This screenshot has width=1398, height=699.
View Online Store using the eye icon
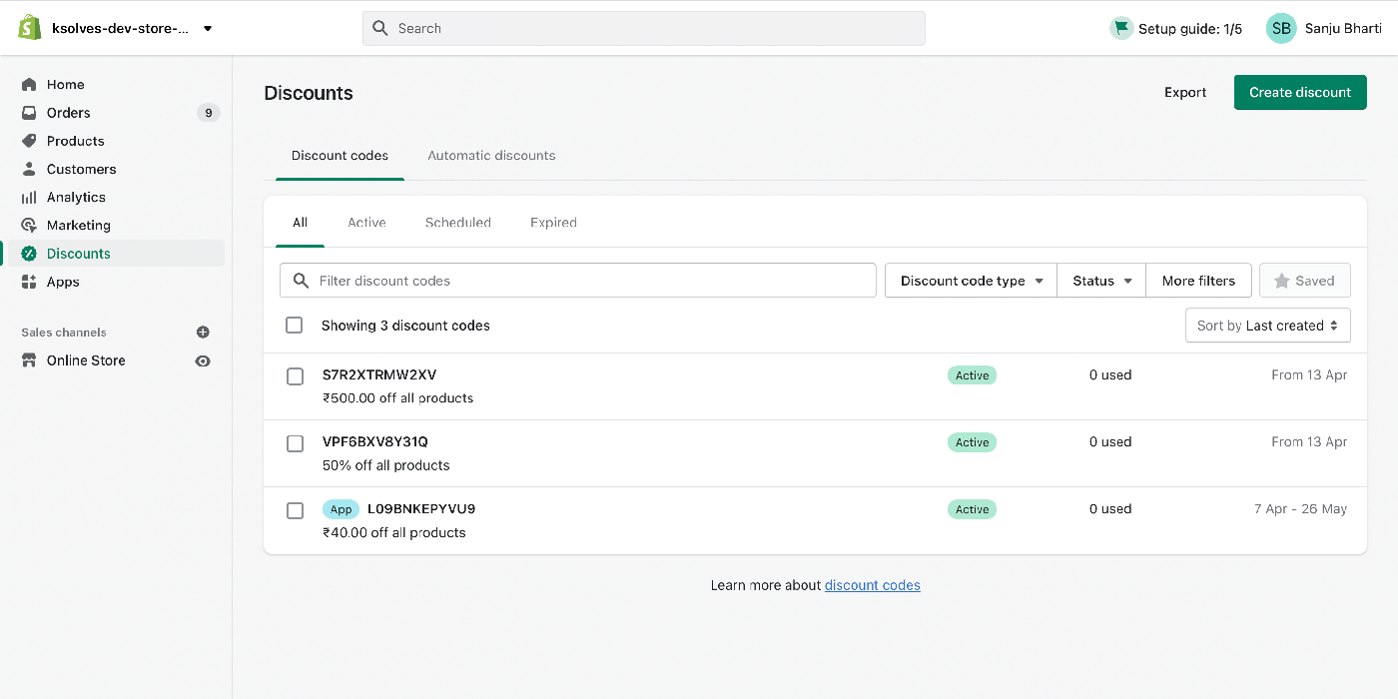coord(203,360)
